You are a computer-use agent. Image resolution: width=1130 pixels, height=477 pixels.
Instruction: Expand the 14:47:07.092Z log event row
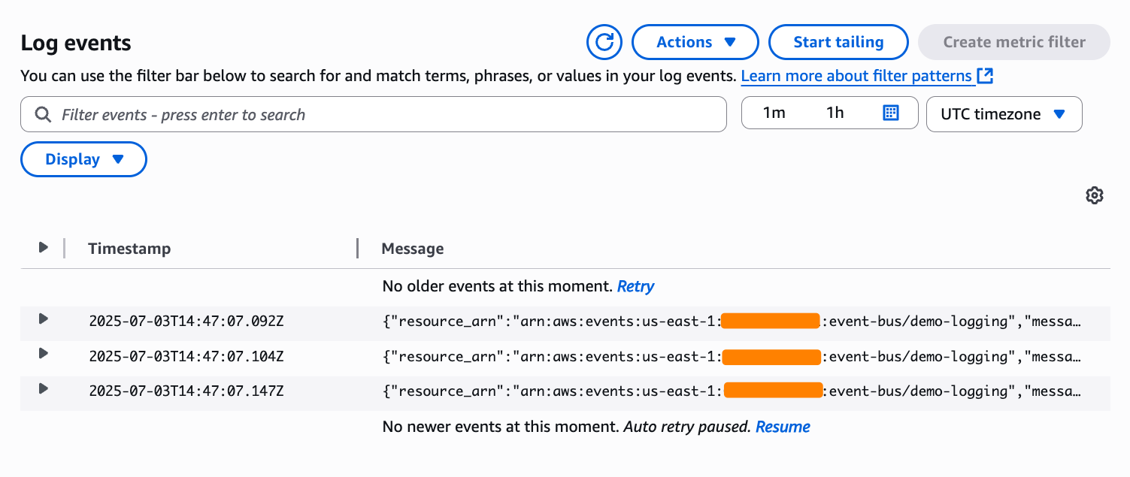point(44,319)
